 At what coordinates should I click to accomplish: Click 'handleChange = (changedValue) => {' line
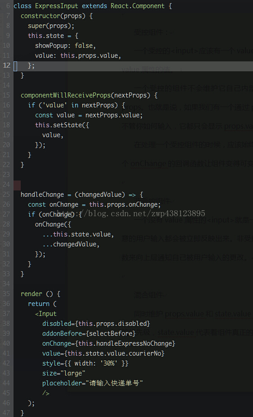(82, 195)
